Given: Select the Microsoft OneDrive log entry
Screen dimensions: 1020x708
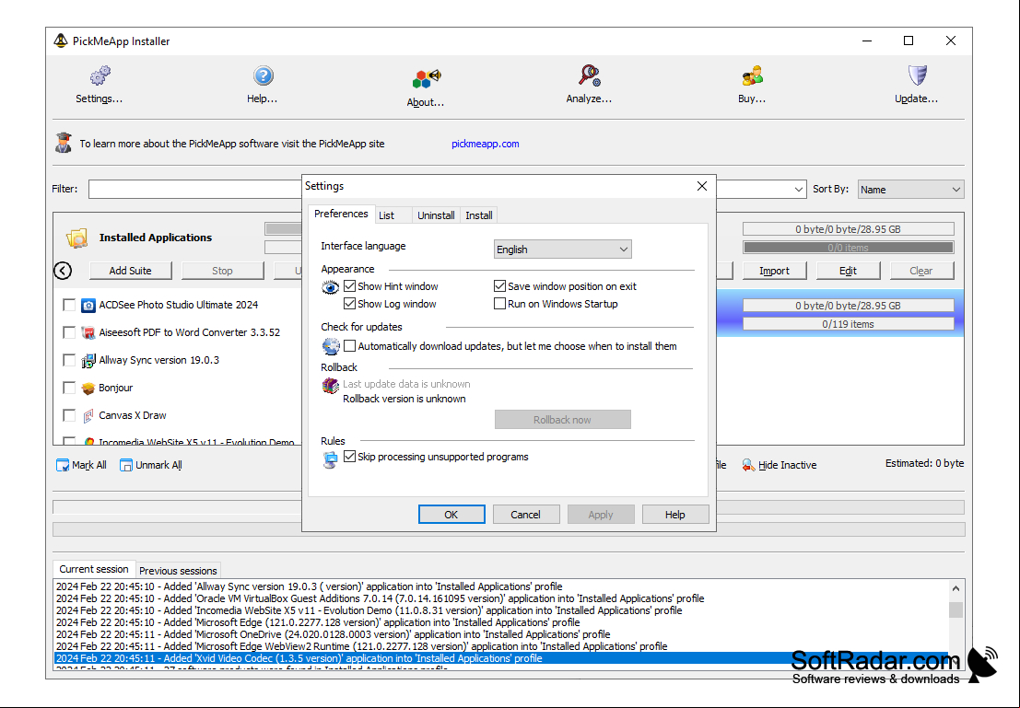Looking at the screenshot, I should (x=500, y=634).
